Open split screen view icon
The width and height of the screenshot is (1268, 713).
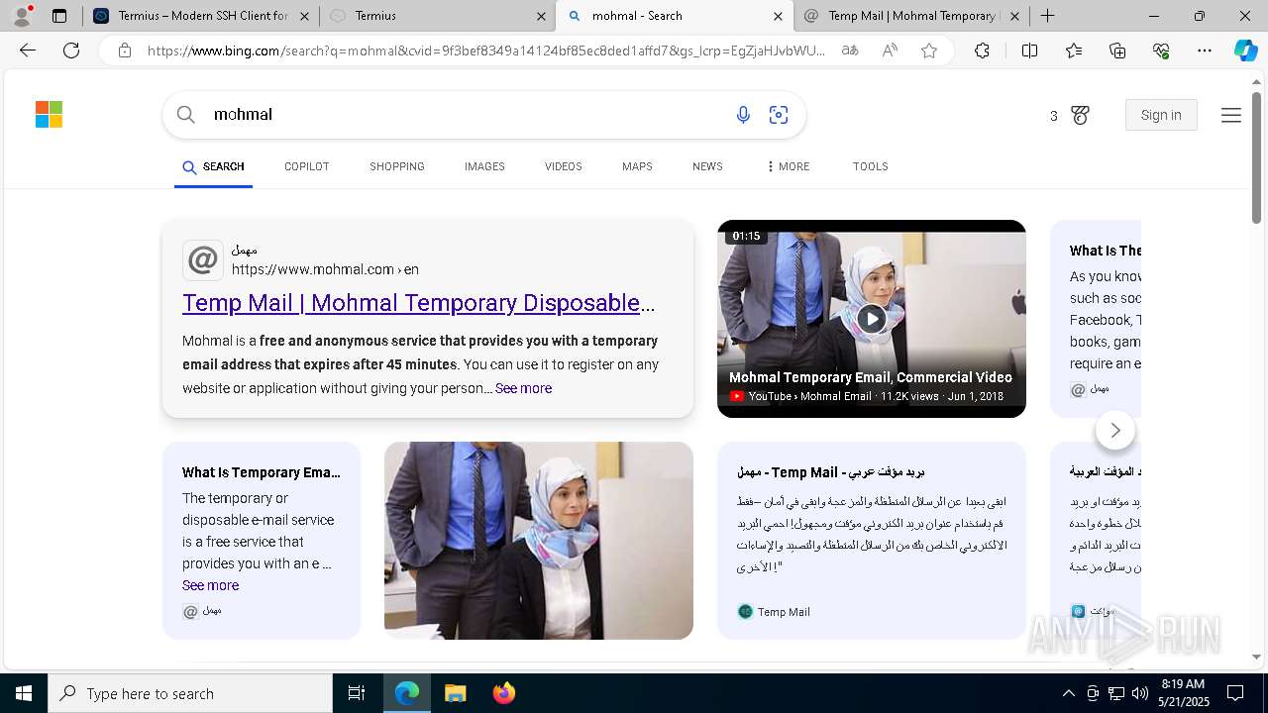click(1029, 51)
